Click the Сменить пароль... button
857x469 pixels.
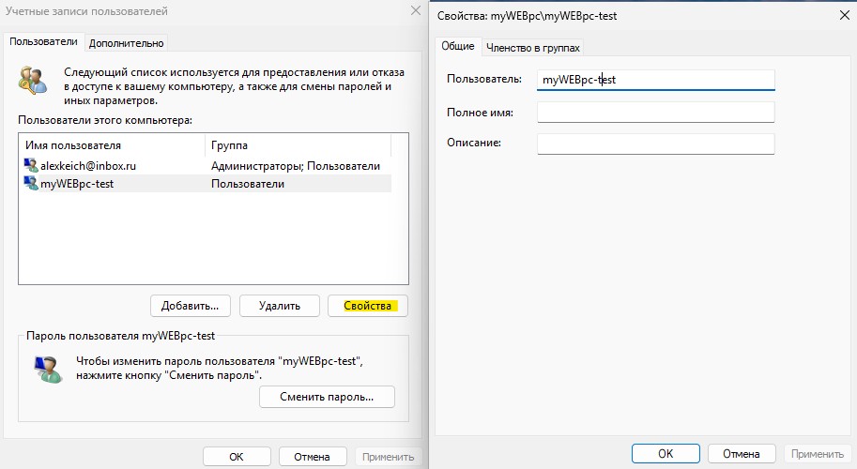pos(327,397)
